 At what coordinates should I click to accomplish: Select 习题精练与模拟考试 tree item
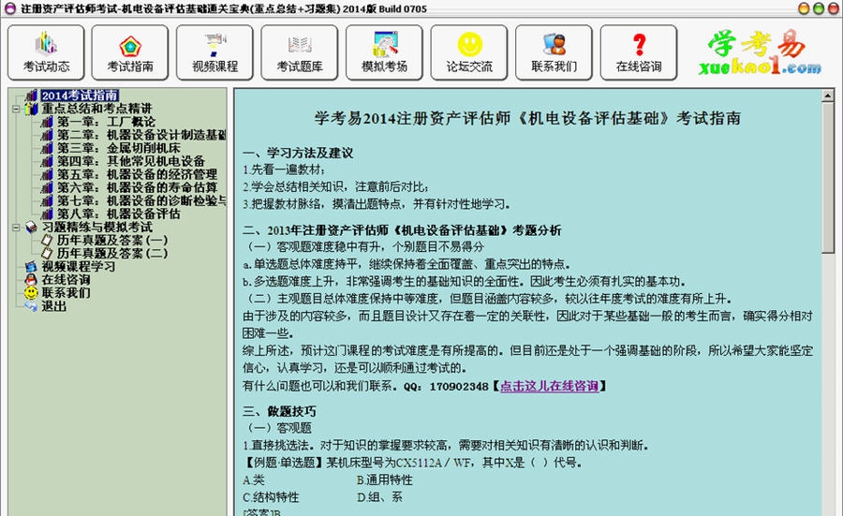point(96,228)
